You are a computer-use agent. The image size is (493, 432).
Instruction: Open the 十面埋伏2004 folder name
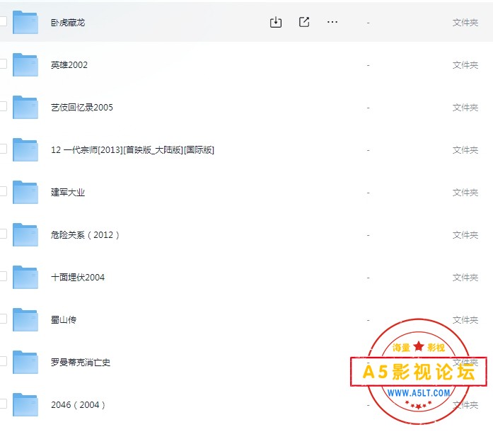point(78,278)
